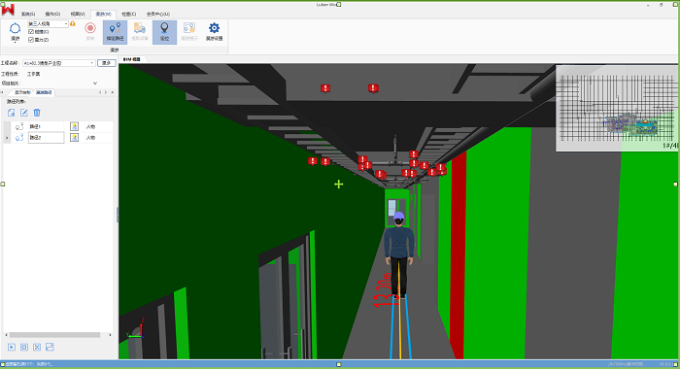Click the black location pin icon in the ribbon
Viewport: 680px width, 369px height.
point(164,28)
